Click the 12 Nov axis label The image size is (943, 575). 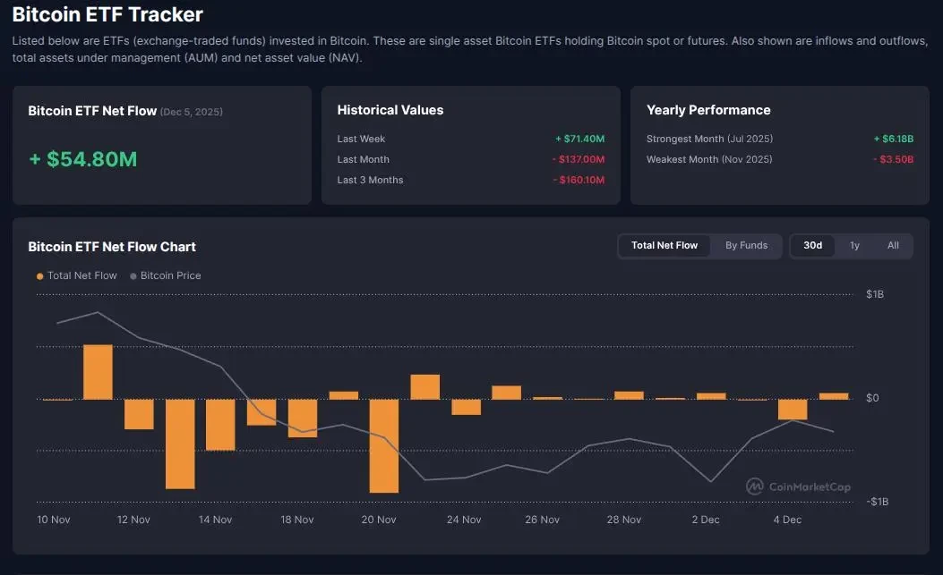pyautogui.click(x=133, y=519)
